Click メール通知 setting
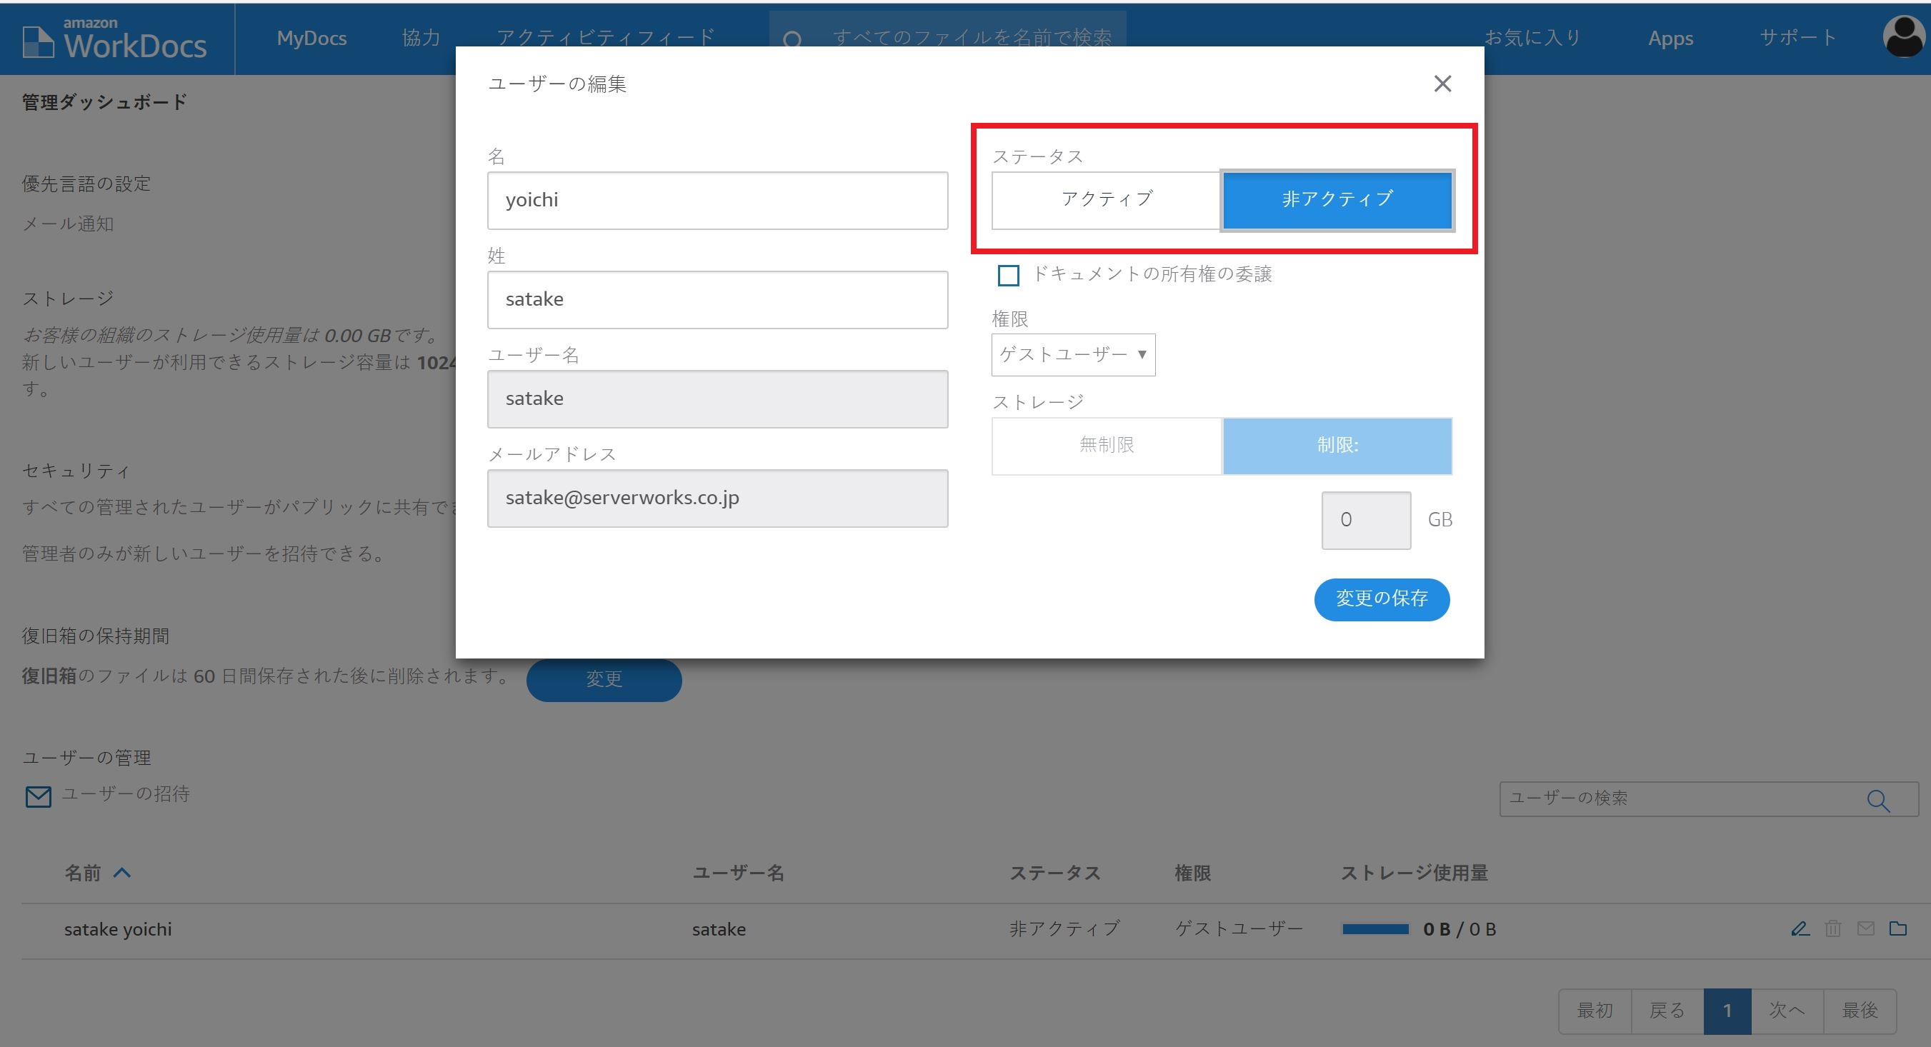 click(67, 224)
